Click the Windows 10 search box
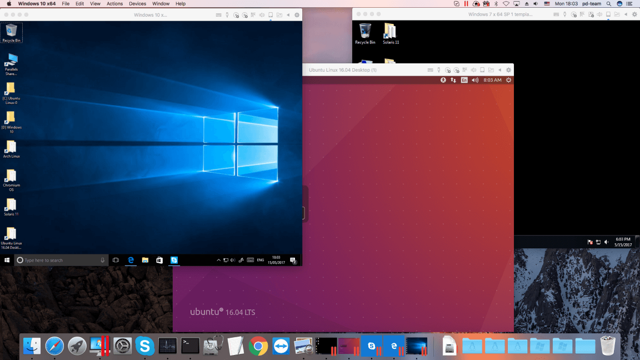 tap(61, 260)
